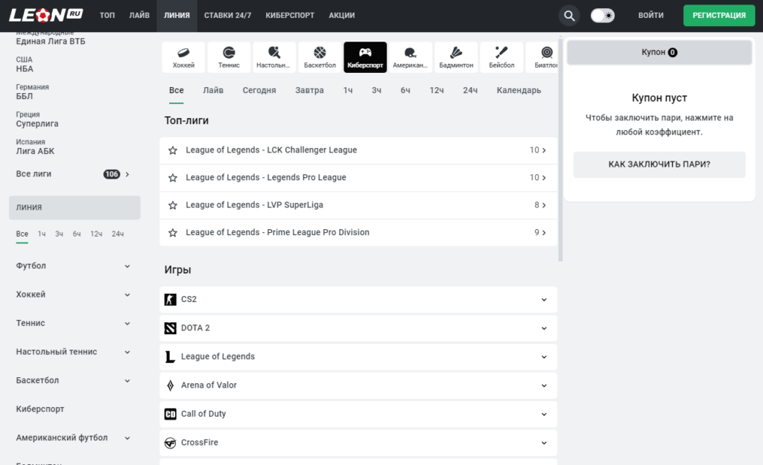
Task: Favorite the Legends Pro League star
Action: pyautogui.click(x=173, y=178)
